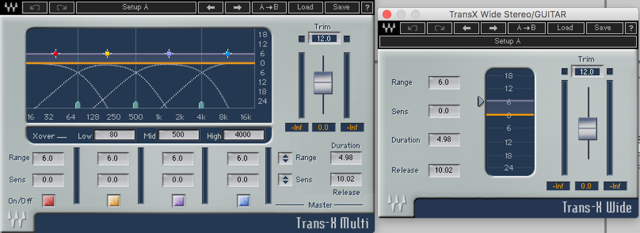The height and width of the screenshot is (233, 640).
Task: Click the Trim value field in Trans-X Multi
Action: 324,38
